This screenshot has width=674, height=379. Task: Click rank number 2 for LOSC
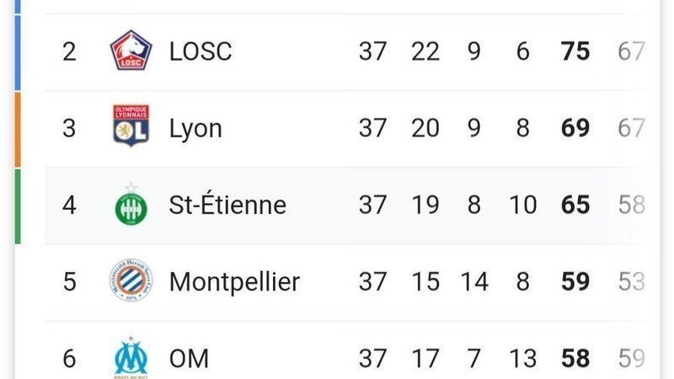point(69,51)
